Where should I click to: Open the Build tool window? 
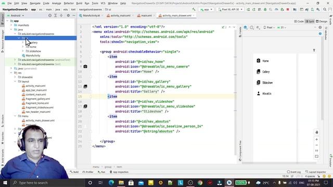74,172
